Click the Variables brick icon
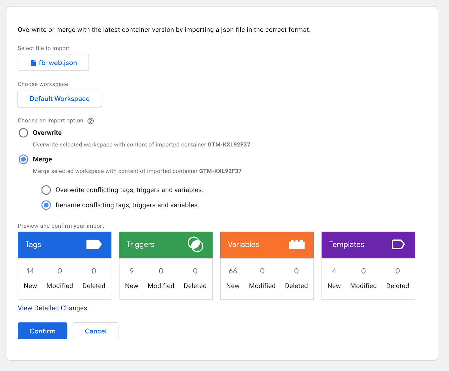This screenshot has width=449, height=371. point(297,245)
